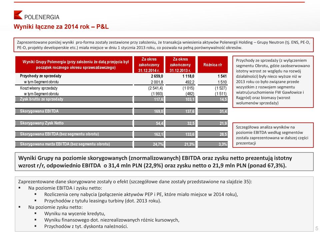Click the value '103,1'

click(190, 99)
